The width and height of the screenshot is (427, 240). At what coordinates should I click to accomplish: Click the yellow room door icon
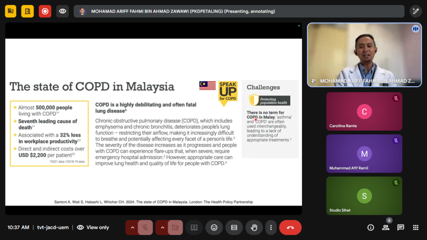28,11
